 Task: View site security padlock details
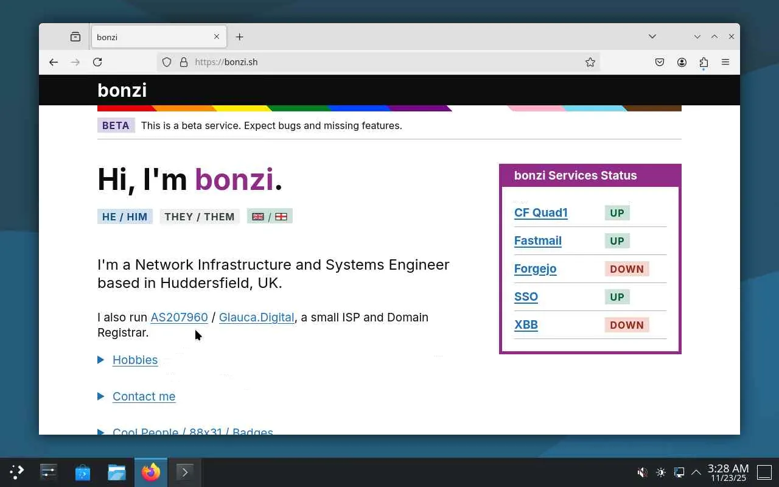point(184,62)
